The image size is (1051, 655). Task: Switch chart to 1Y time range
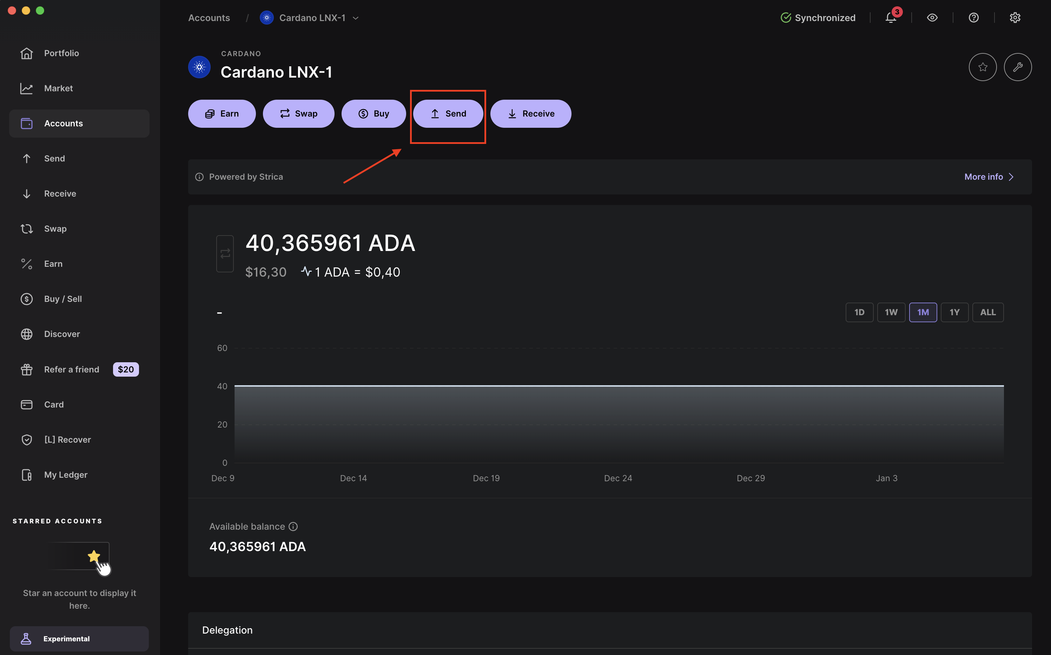click(x=954, y=312)
